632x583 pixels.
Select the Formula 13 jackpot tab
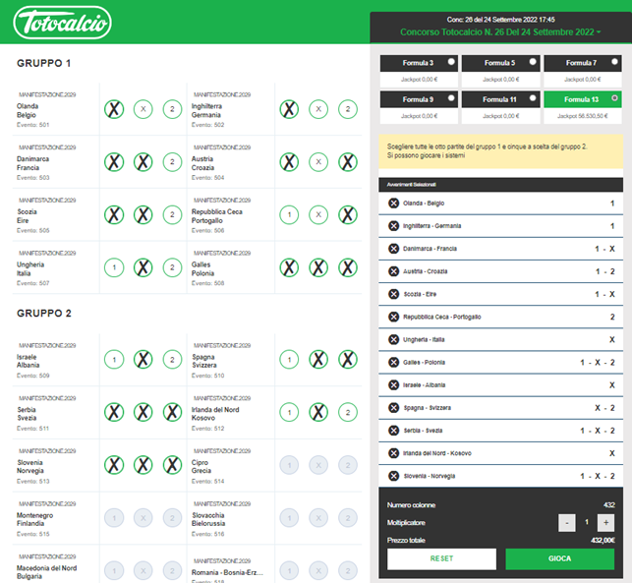583,106
